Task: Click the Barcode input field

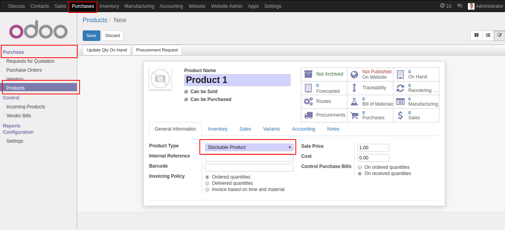Action: [249, 168]
